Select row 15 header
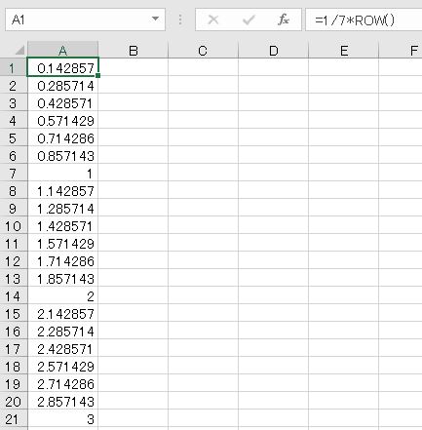 (14, 313)
